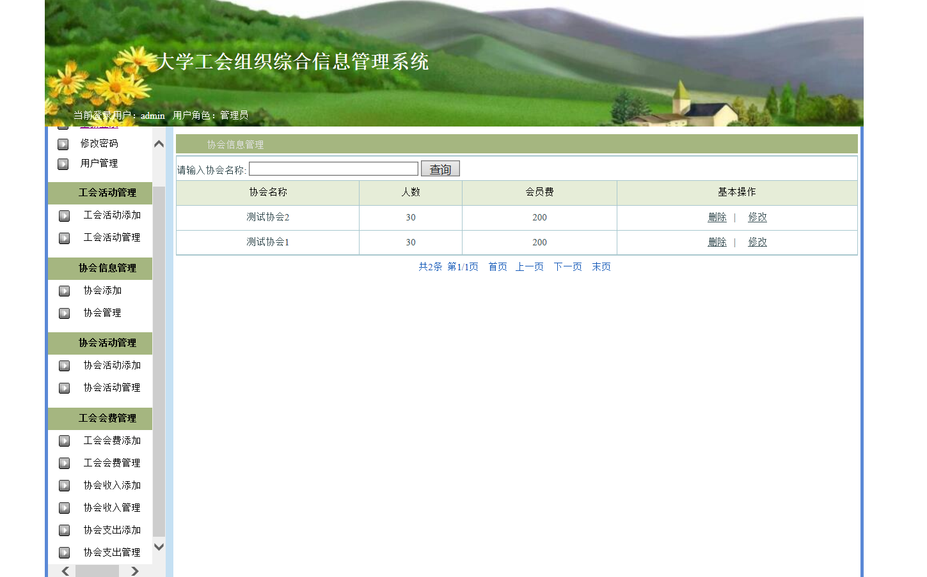Delete the 测试协会2 row
This screenshot has height=577, width=927.
point(717,217)
